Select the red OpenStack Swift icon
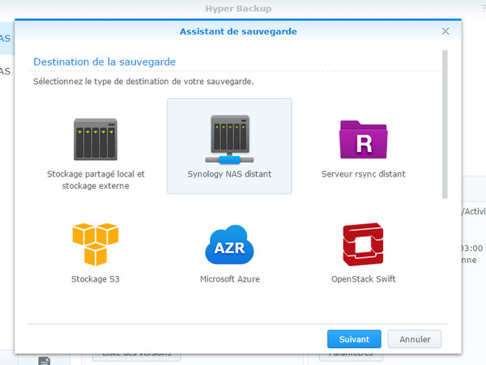This screenshot has width=486, height=365. point(363,244)
